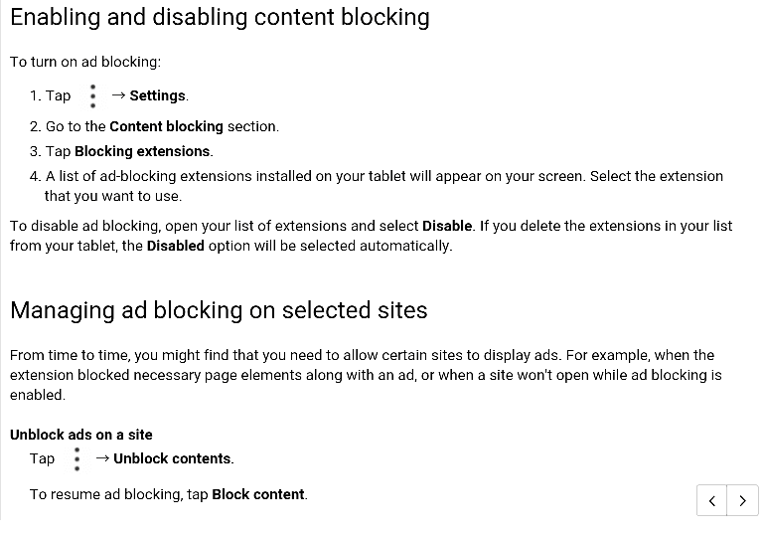The height and width of the screenshot is (536, 763).
Task: Click the 'Managing ad blocking on selected sites' heading
Action: (x=219, y=310)
